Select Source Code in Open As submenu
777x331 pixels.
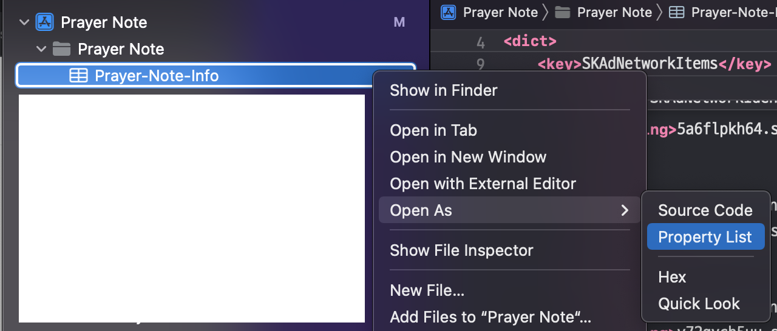(x=705, y=210)
